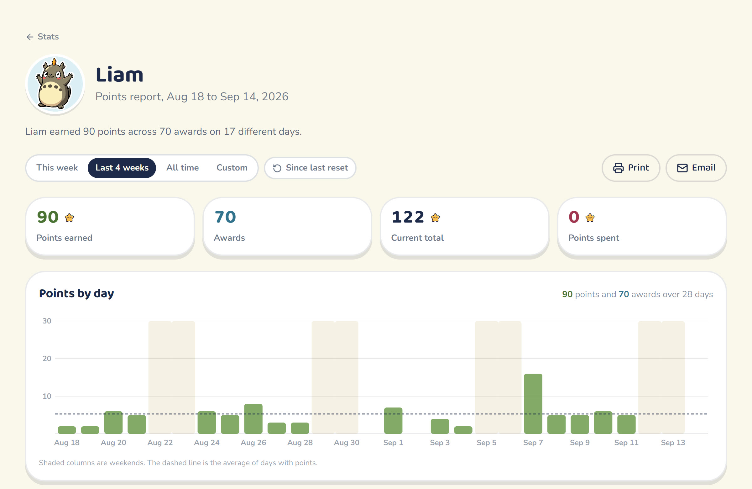The width and height of the screenshot is (752, 489).
Task: Click the Aug 18 bar
Action: coord(67,430)
